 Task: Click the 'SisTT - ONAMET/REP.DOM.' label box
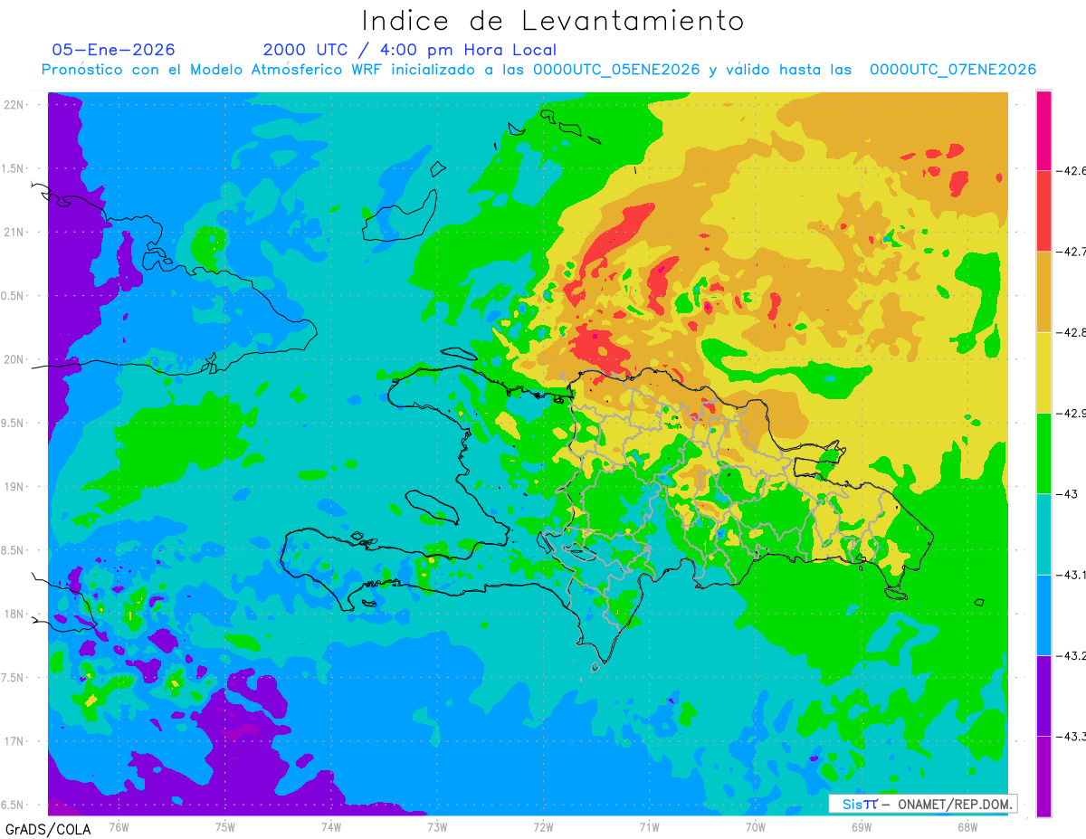tap(922, 804)
